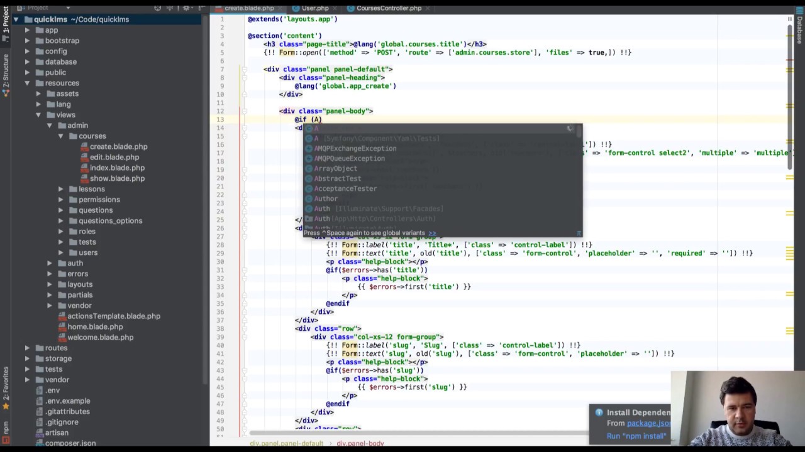Switch to the CoursesController.php tab

tap(388, 8)
